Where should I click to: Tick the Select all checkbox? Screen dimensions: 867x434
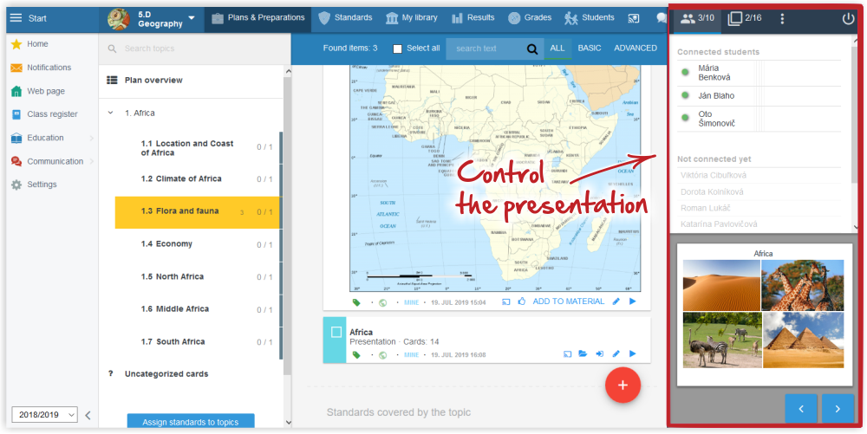[x=397, y=49]
